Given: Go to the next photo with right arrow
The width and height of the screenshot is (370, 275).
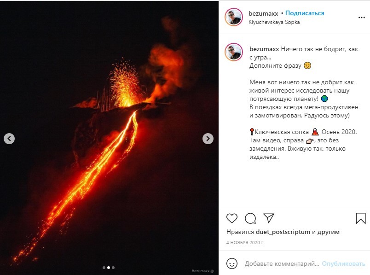Looking at the screenshot, I should coord(208,138).
